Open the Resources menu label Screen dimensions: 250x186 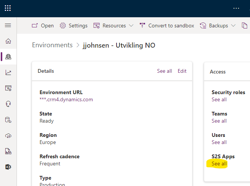point(114,25)
